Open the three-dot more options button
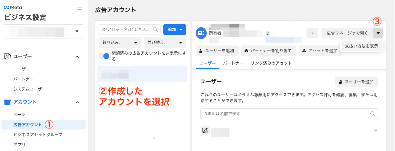 click(312, 33)
